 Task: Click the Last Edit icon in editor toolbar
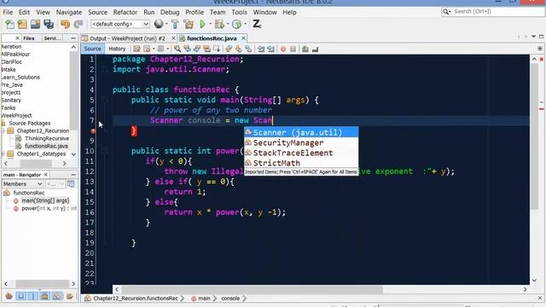click(x=136, y=49)
